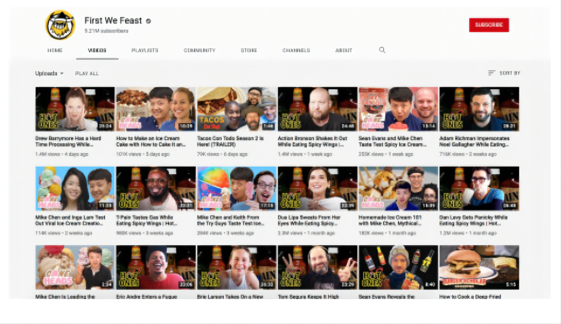
Task: Open Mike Chen and Inga Lam thumbnail
Action: pos(75,188)
